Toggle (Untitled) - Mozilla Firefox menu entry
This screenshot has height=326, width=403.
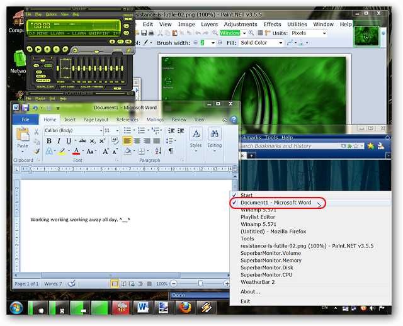click(310, 231)
